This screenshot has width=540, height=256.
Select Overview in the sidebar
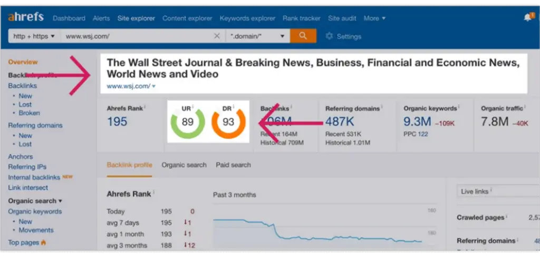[23, 62]
